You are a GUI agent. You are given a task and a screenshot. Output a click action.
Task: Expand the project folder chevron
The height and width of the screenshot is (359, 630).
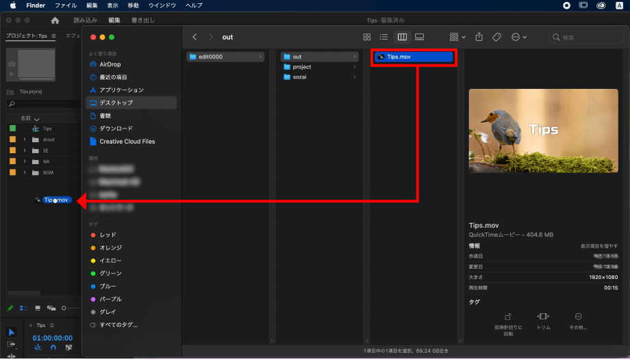pyautogui.click(x=355, y=66)
